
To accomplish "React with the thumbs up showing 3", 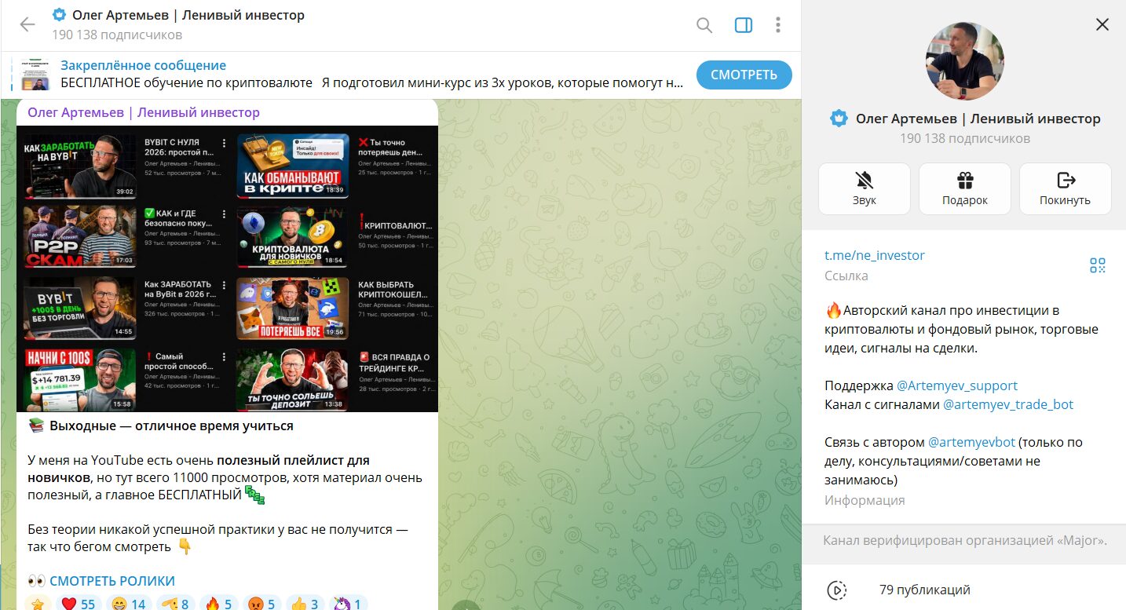I will [305, 604].
